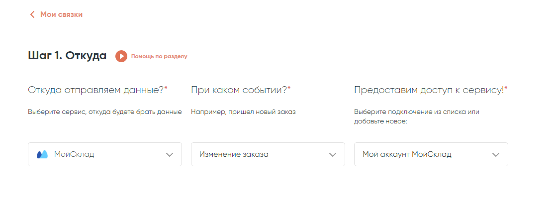Open the Изменение заказа event dropdown
Viewport: 553px width, 219px height.
pos(259,154)
